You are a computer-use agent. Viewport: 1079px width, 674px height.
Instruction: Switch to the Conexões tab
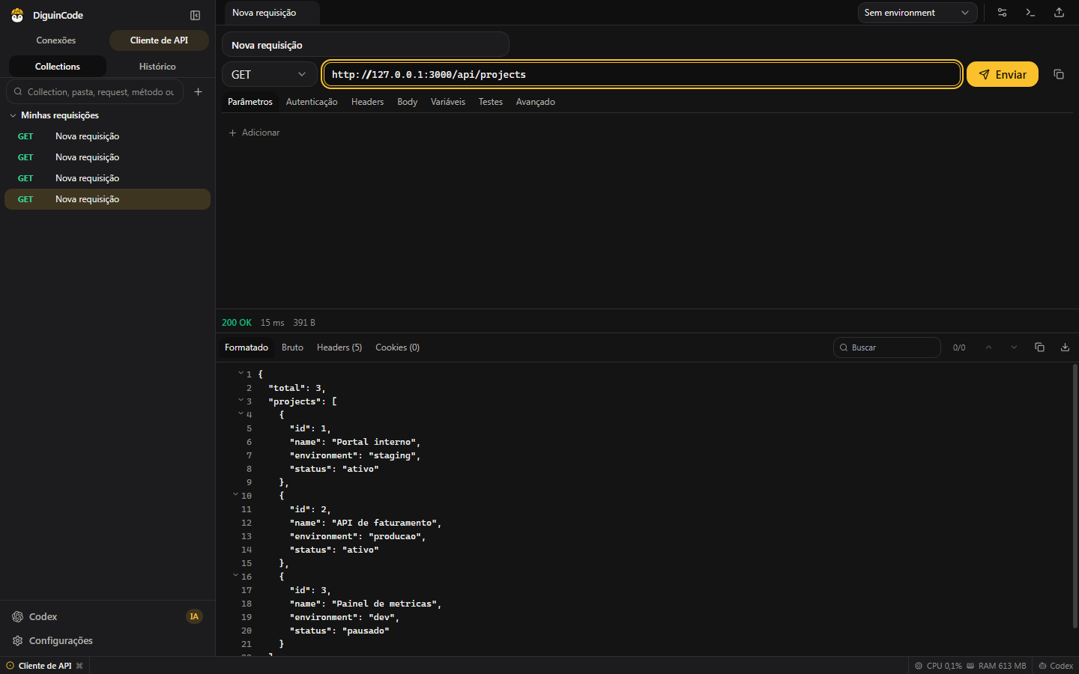pyautogui.click(x=56, y=40)
